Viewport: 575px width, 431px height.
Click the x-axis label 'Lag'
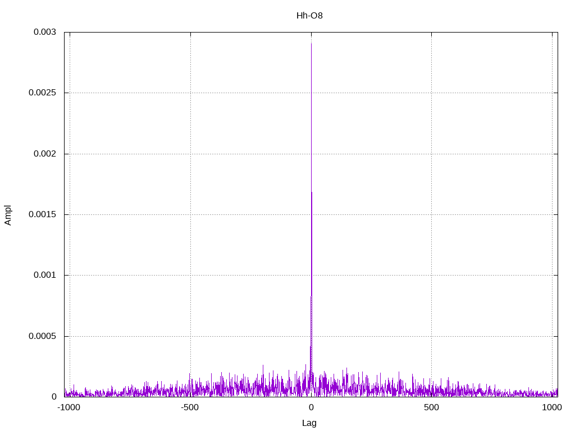pyautogui.click(x=309, y=423)
